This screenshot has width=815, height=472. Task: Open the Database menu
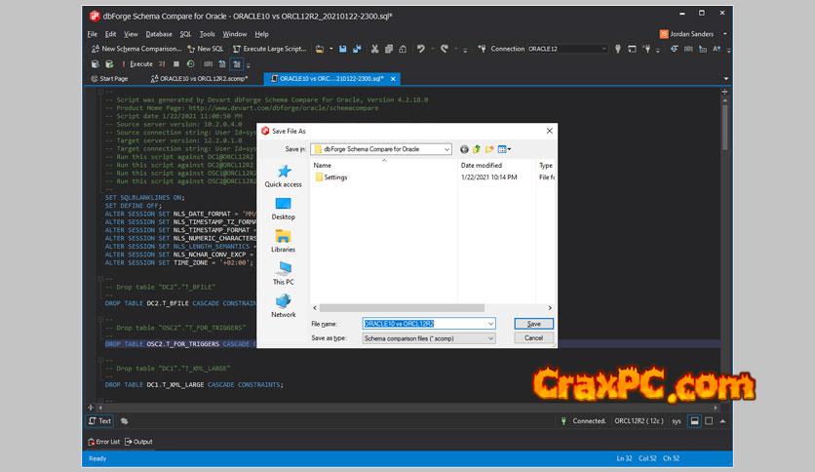pos(161,34)
